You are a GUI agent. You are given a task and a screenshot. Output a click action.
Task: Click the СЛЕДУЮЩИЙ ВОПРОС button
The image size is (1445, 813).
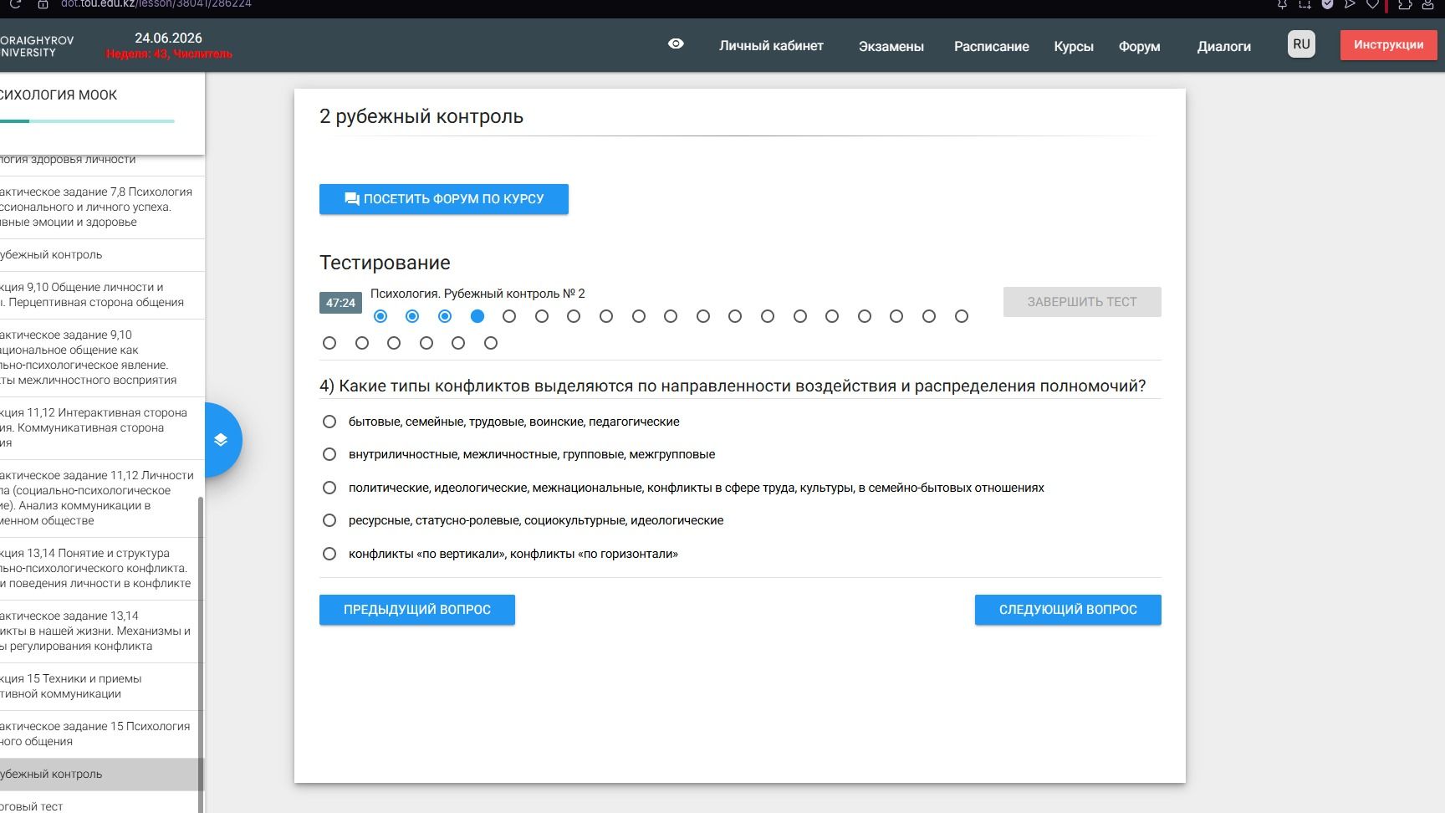pyautogui.click(x=1068, y=610)
